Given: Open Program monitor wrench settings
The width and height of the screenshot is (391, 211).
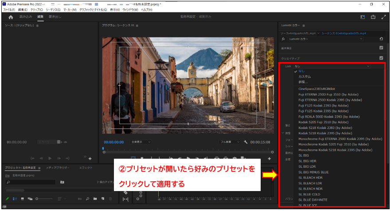Looking at the screenshot, I should 246,142.
